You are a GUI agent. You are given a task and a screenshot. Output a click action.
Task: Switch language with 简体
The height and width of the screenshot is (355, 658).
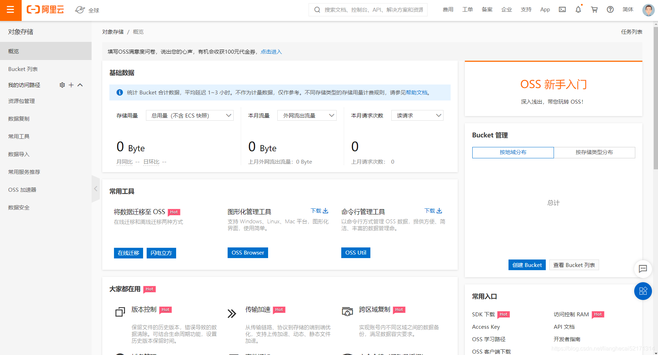[x=628, y=10]
